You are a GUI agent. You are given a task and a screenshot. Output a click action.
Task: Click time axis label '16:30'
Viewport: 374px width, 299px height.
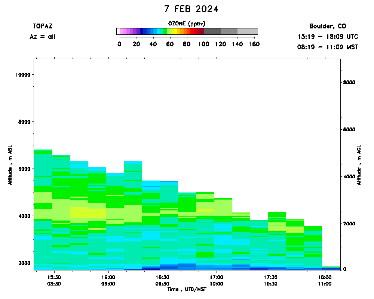click(x=162, y=277)
